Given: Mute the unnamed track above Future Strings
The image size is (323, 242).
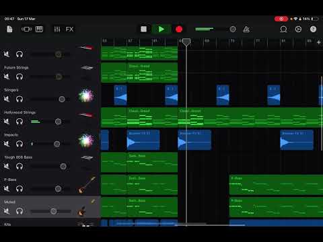Looking at the screenshot, I should pos(7,54).
